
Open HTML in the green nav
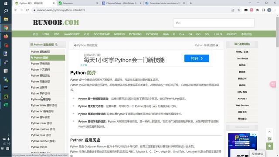(46, 34)
